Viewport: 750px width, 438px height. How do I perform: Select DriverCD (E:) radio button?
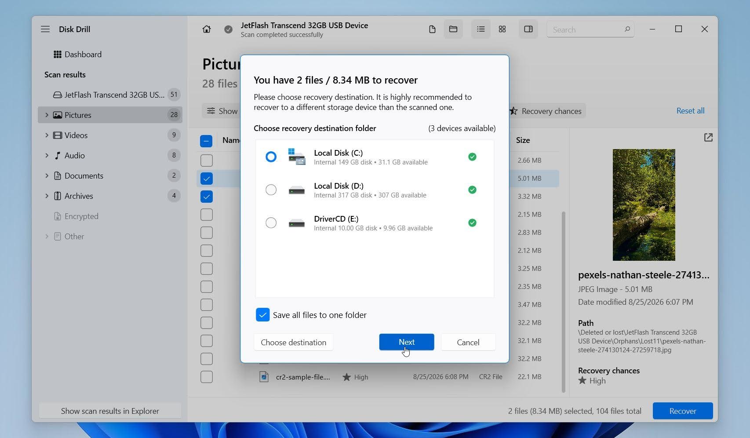271,223
